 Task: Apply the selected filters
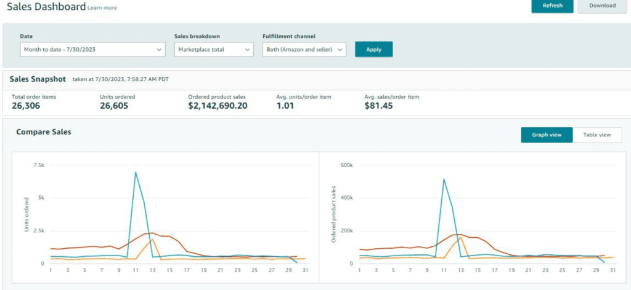pyautogui.click(x=373, y=49)
